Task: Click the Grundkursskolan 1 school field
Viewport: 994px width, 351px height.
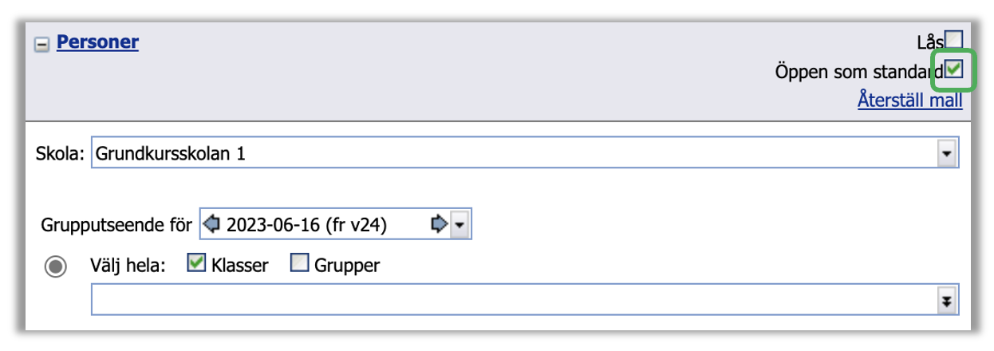Action: [x=511, y=153]
